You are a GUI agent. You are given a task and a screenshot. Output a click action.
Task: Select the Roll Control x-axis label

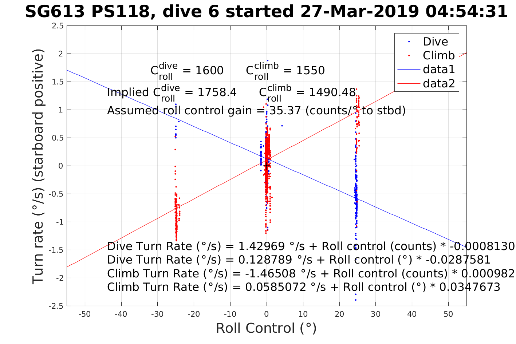[x=266, y=328]
